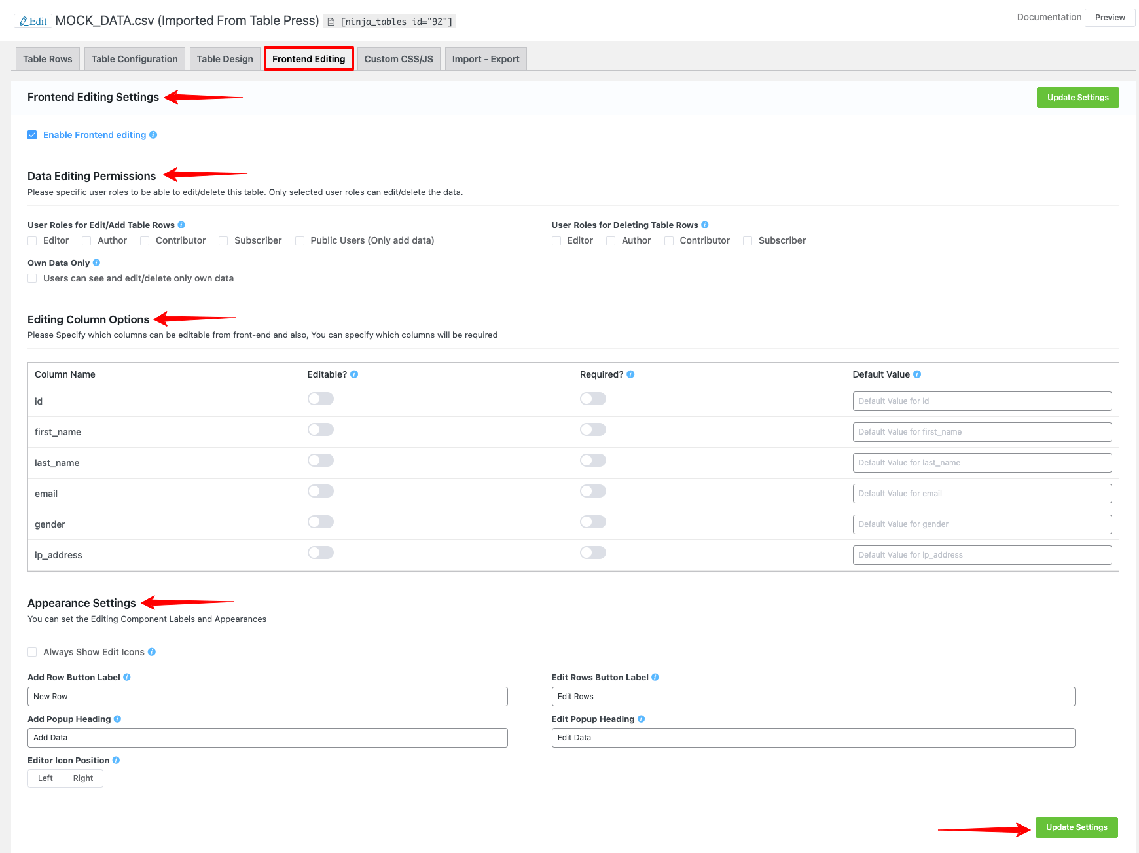The height and width of the screenshot is (853, 1139).
Task: Turn on Required switch for email column
Action: coord(593,491)
